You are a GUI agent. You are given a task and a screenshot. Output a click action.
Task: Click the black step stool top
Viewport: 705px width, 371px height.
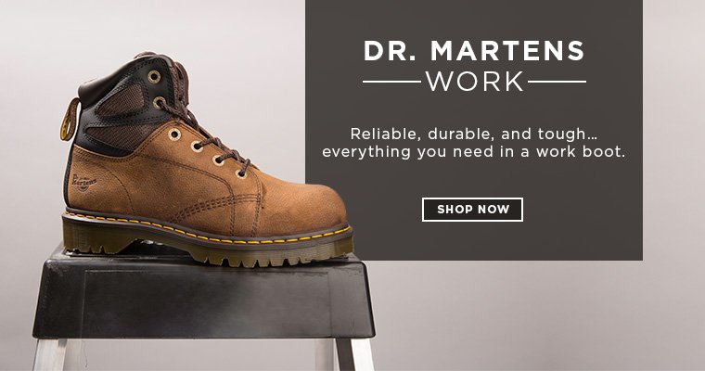click(x=203, y=295)
